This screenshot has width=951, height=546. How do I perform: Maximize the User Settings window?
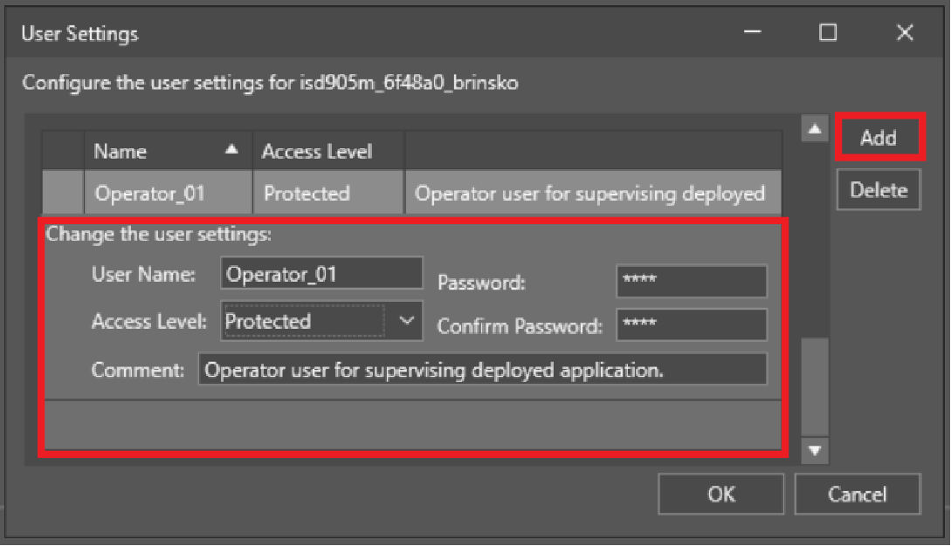click(x=828, y=33)
